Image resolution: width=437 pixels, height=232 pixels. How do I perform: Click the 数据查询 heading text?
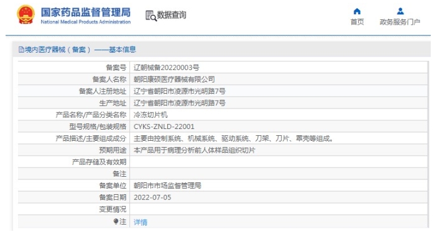pyautogui.click(x=172, y=15)
